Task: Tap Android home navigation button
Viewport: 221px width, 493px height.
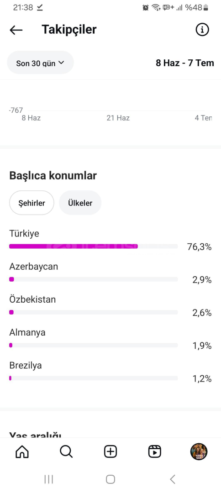Action: click(x=110, y=479)
